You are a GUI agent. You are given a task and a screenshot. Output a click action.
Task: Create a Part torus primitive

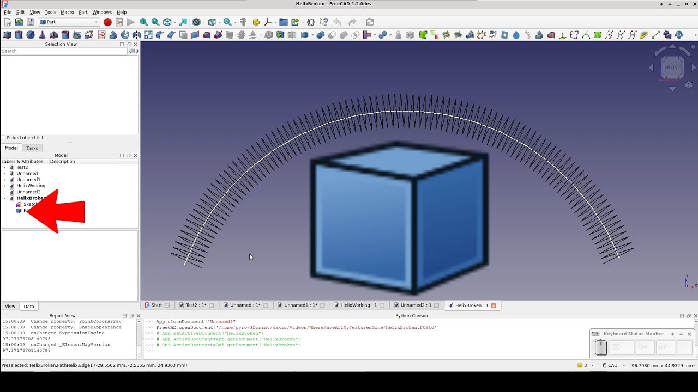pyautogui.click(x=53, y=35)
